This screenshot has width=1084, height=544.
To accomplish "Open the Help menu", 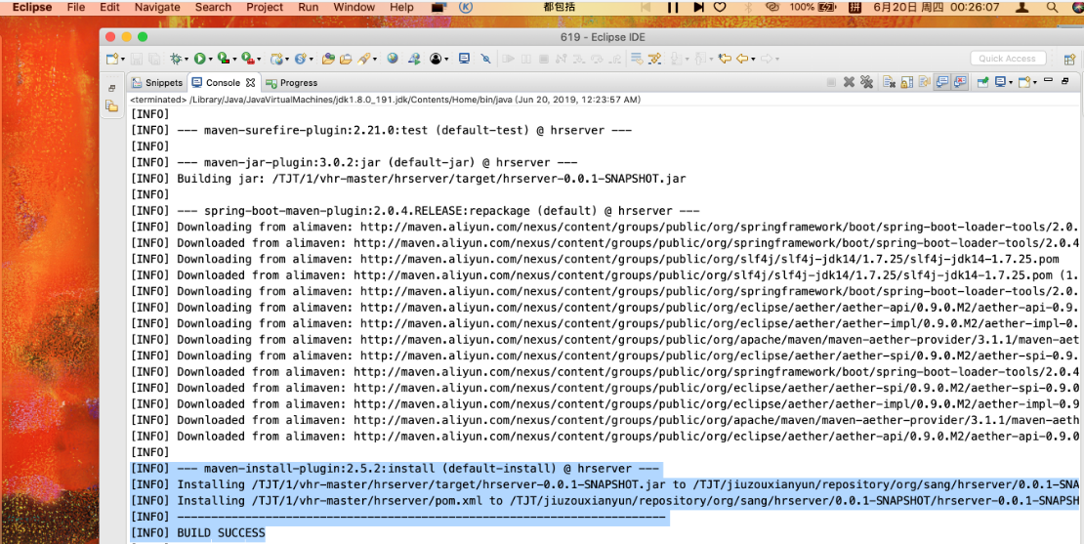I will (401, 7).
